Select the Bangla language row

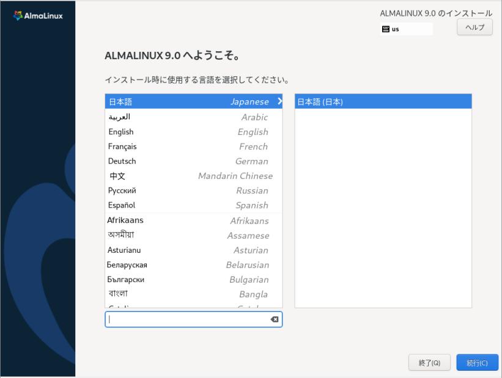pos(194,294)
